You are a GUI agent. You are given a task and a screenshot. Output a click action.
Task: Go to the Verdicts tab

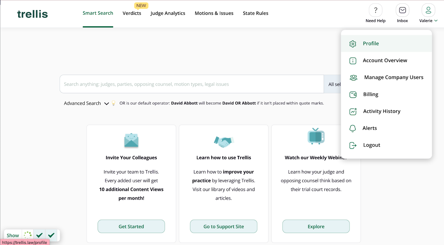(132, 13)
